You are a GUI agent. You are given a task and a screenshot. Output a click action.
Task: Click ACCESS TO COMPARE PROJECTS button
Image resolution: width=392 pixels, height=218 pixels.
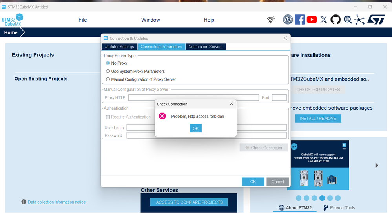click(189, 202)
